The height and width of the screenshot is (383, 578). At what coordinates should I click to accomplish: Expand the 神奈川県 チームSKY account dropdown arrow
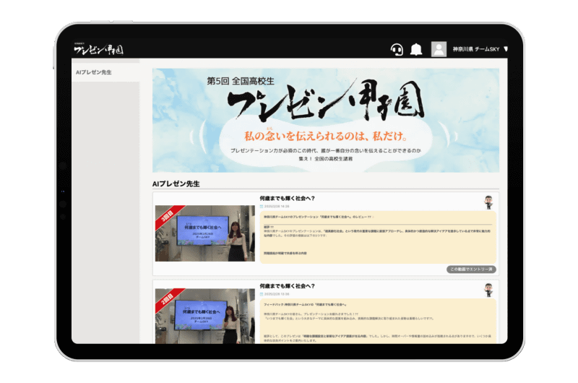506,48
